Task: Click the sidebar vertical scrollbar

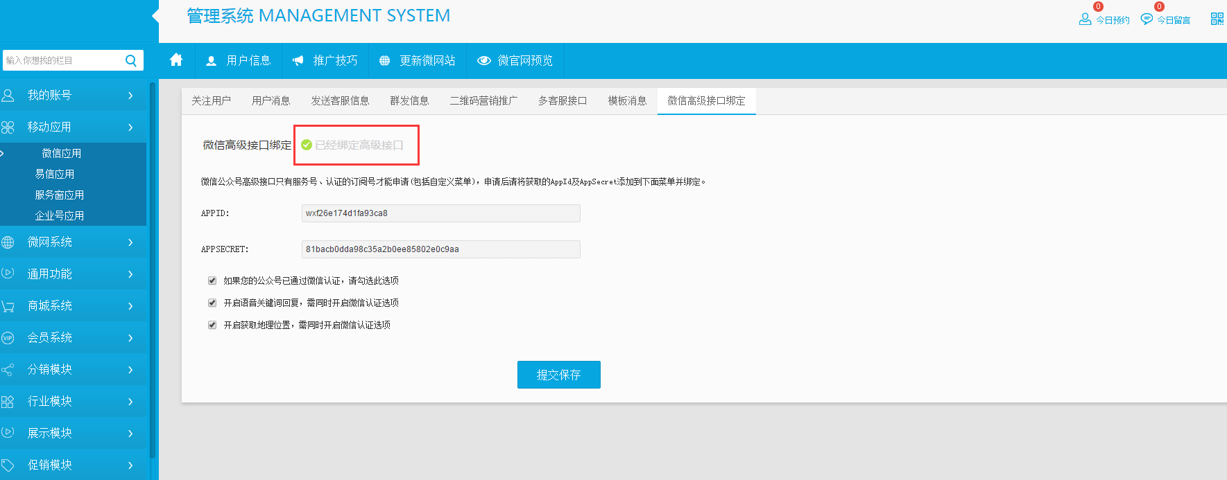Action: [x=153, y=277]
